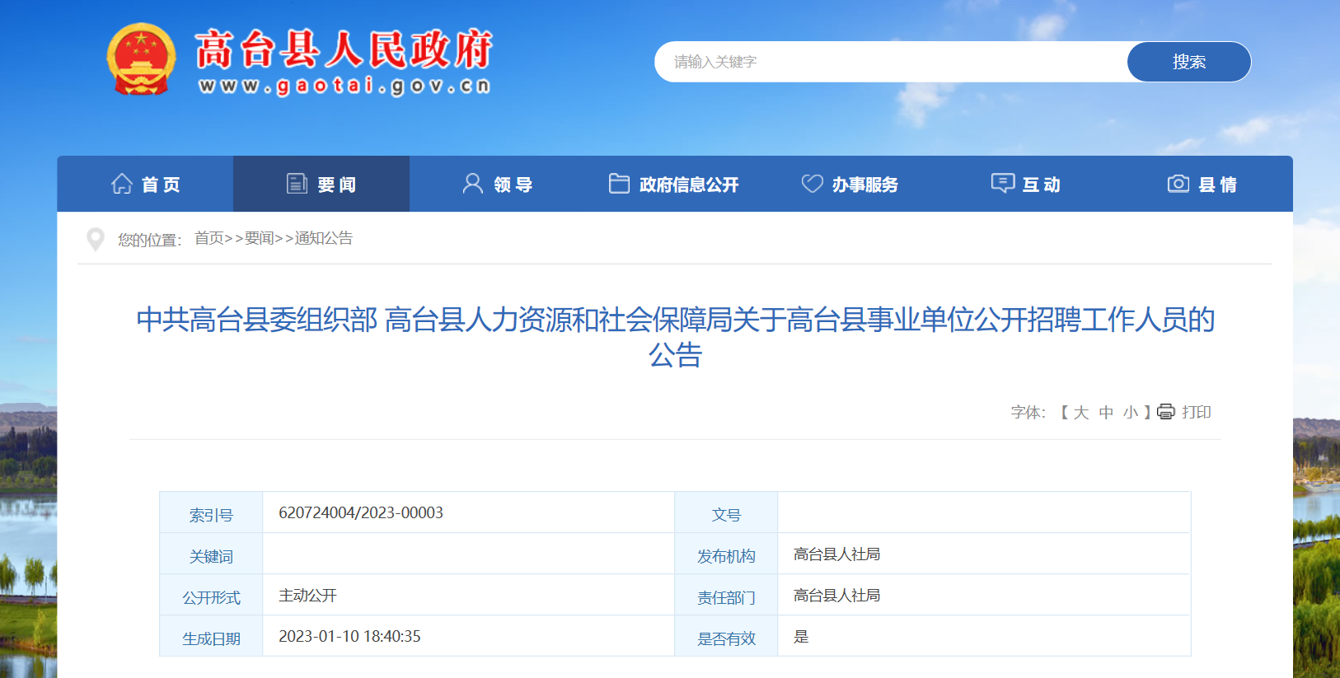The image size is (1340, 678).
Task: Click the home icon beside 首页
Action: click(x=122, y=184)
